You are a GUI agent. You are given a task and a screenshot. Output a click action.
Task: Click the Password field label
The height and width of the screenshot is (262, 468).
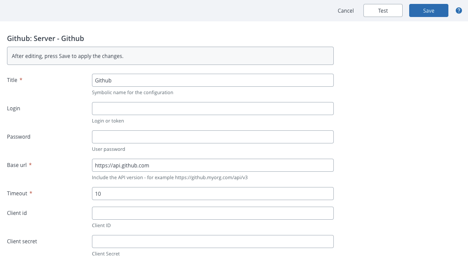click(x=19, y=137)
